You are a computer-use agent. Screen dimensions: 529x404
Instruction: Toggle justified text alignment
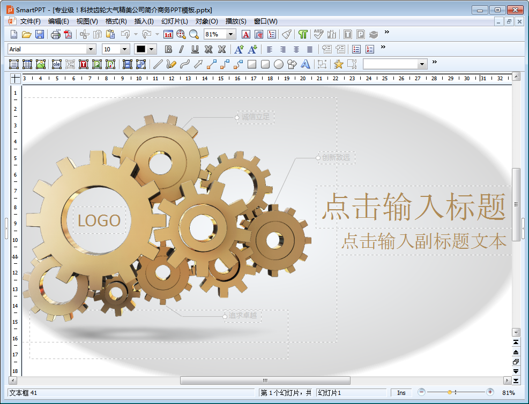[310, 50]
